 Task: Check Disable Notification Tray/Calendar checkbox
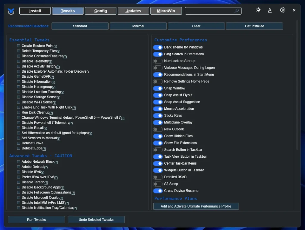pyautogui.click(x=18, y=208)
